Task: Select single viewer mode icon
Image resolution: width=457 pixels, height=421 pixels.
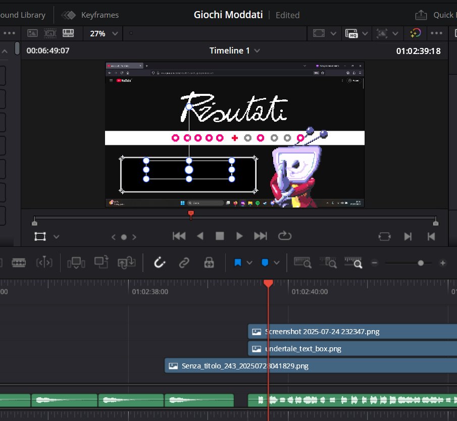Action: 32,33
